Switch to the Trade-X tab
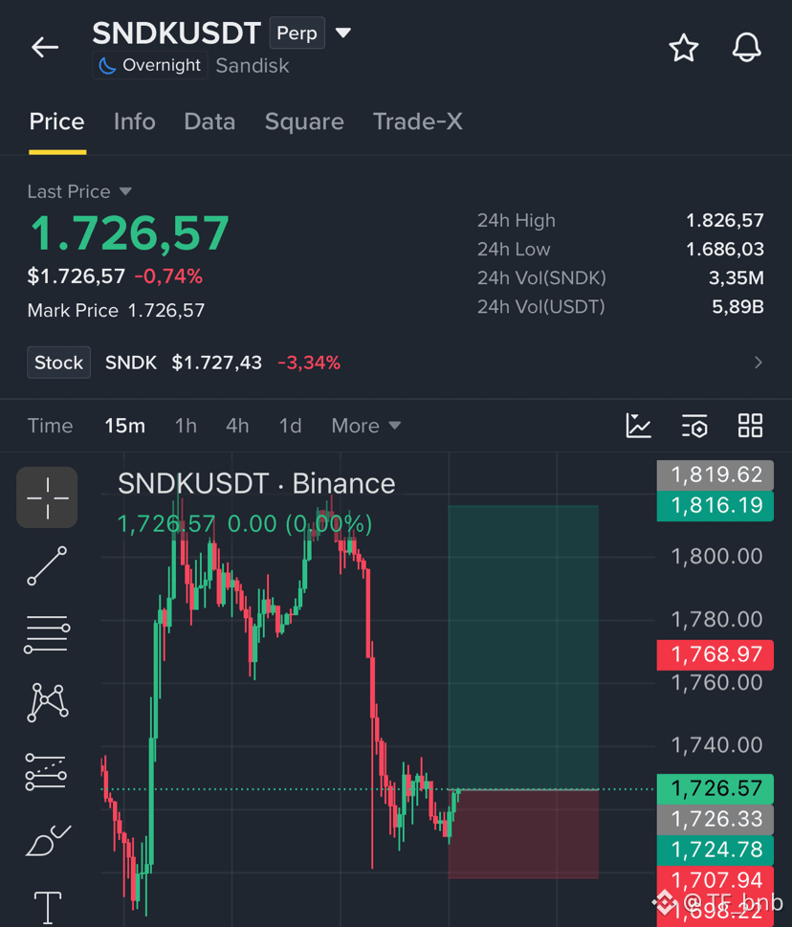The width and height of the screenshot is (792, 927). coord(417,121)
